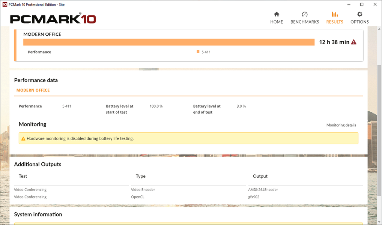Click the Additional Outputs heading
The width and height of the screenshot is (382, 225).
click(38, 164)
